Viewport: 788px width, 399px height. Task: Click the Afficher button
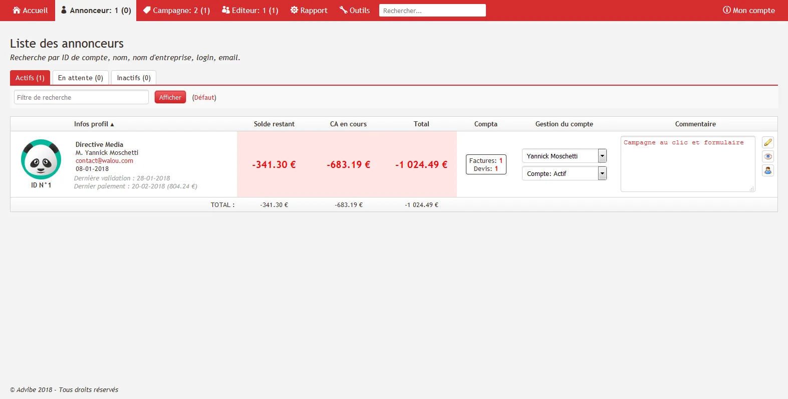(x=170, y=97)
